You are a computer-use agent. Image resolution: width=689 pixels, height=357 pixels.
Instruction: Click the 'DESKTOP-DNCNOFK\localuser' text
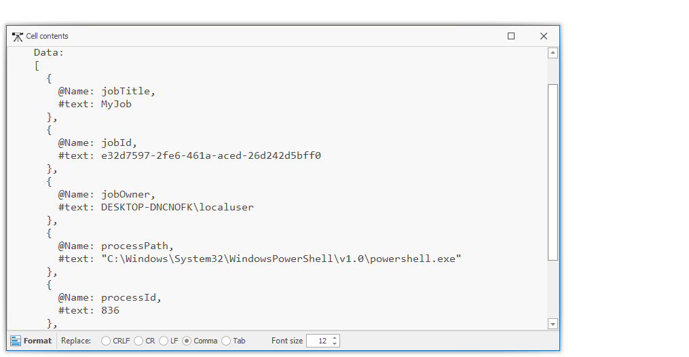click(178, 207)
